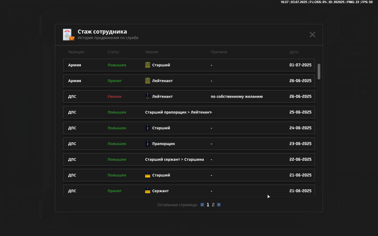Select the date 01-07-2025

point(300,65)
